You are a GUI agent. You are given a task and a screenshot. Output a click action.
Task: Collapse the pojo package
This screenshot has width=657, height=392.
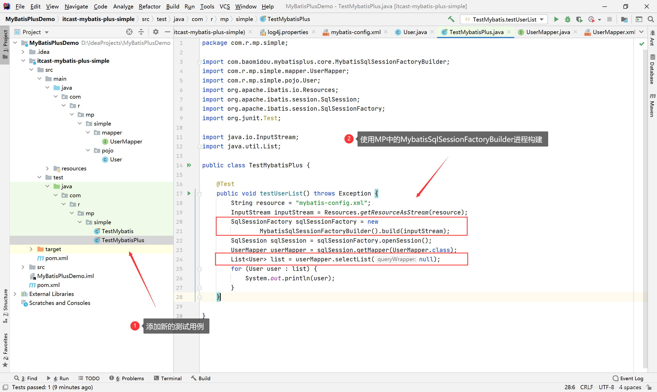[88, 150]
